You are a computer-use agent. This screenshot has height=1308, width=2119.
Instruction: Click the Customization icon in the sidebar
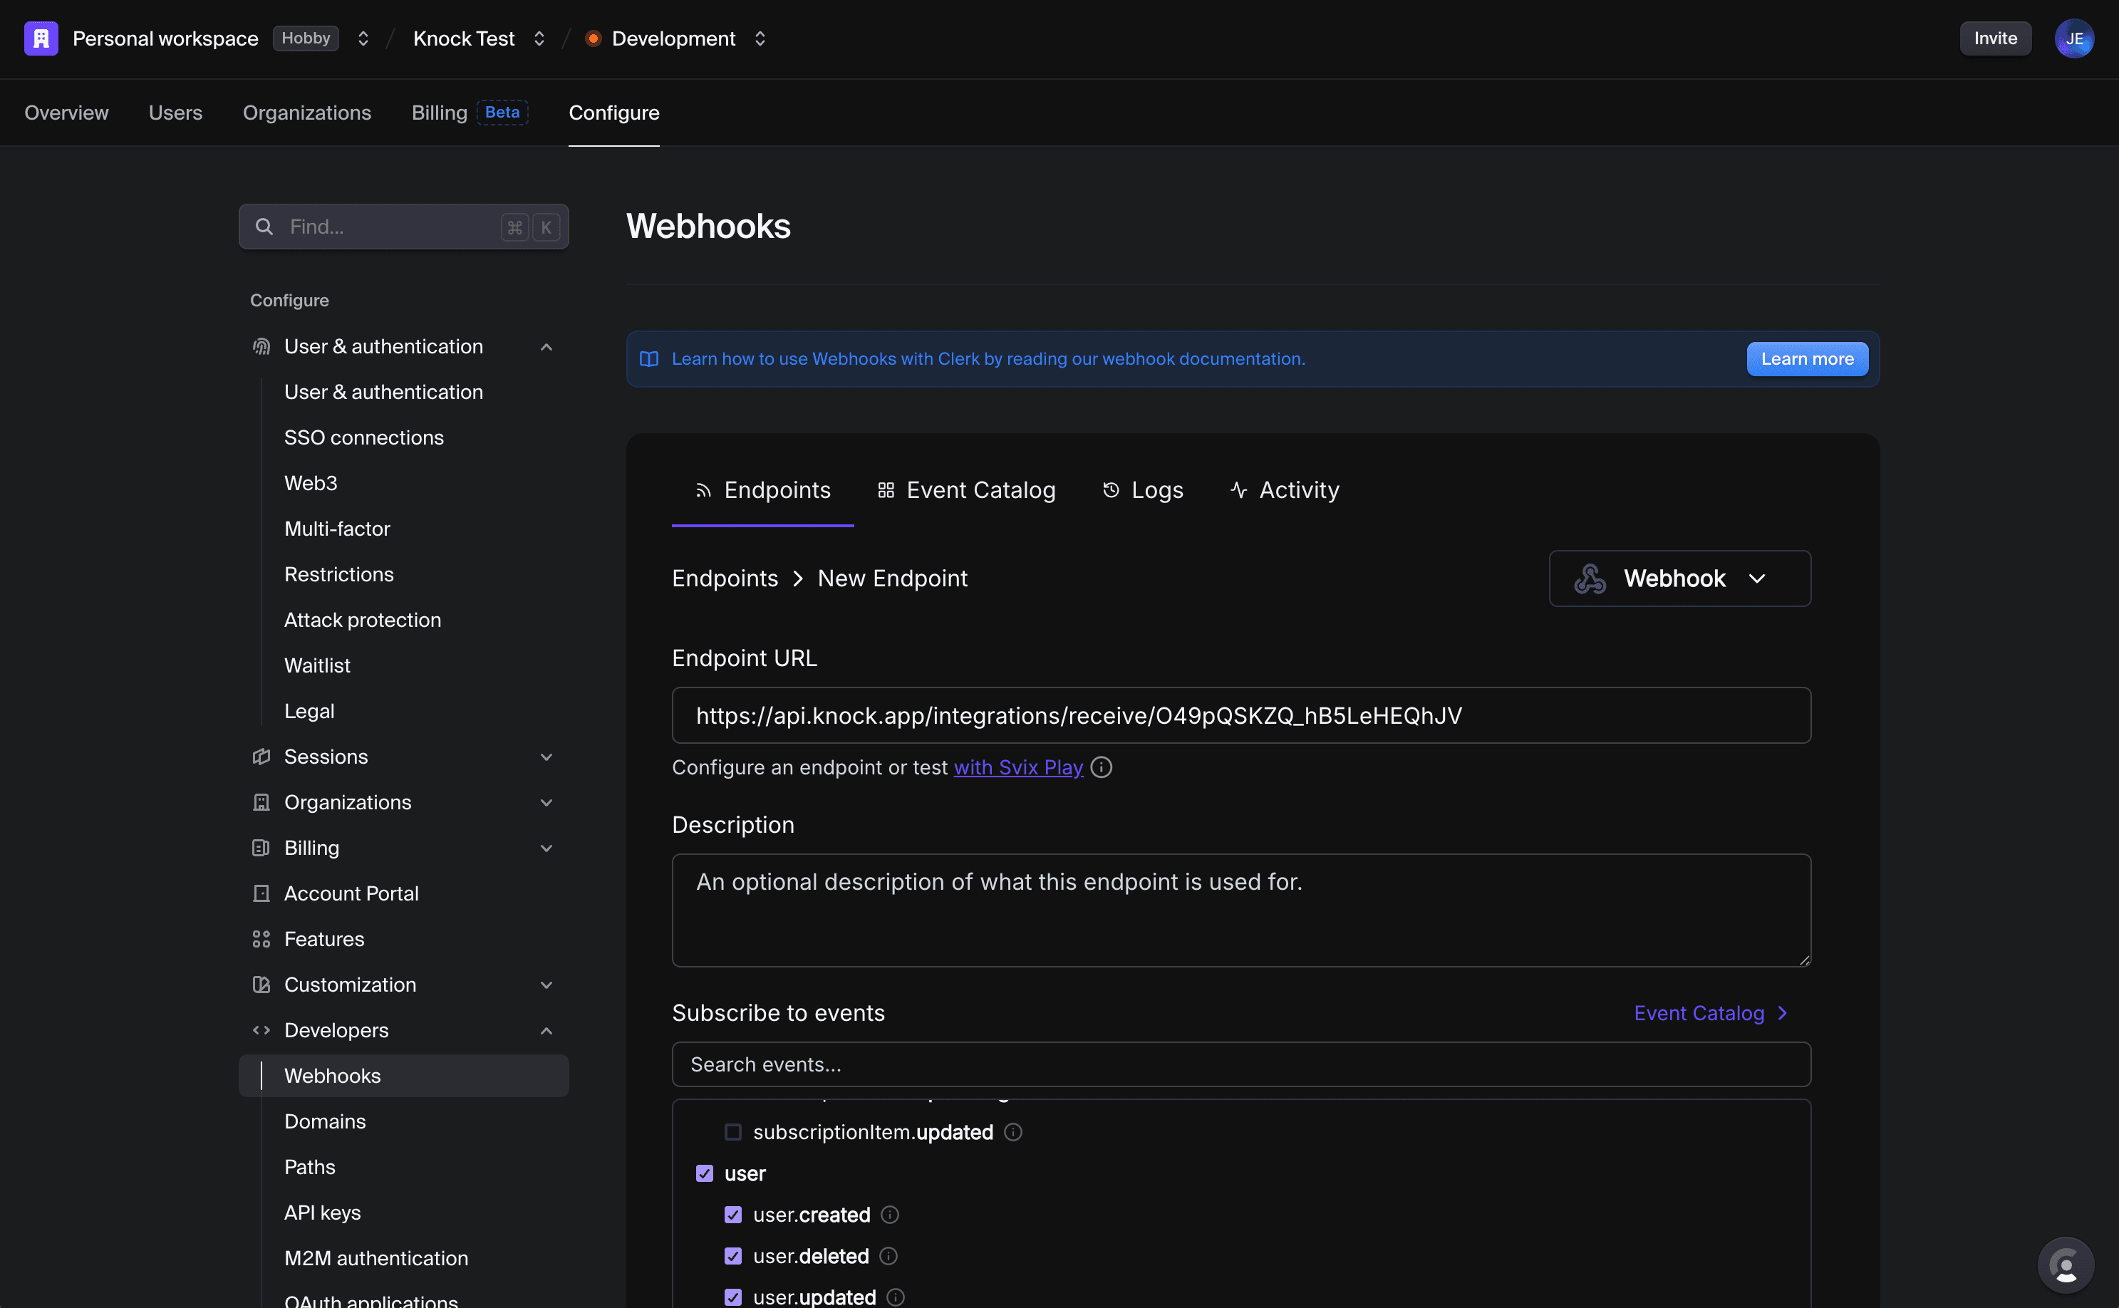261,985
